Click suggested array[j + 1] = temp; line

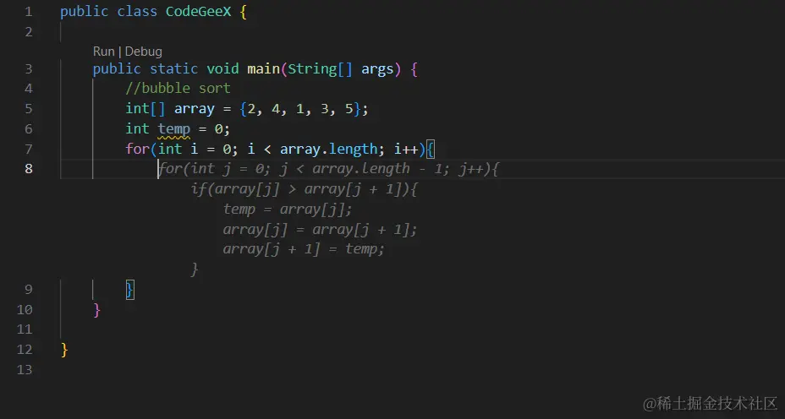click(x=304, y=249)
